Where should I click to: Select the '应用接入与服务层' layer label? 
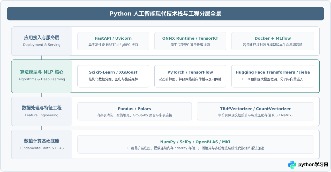(x=42, y=38)
